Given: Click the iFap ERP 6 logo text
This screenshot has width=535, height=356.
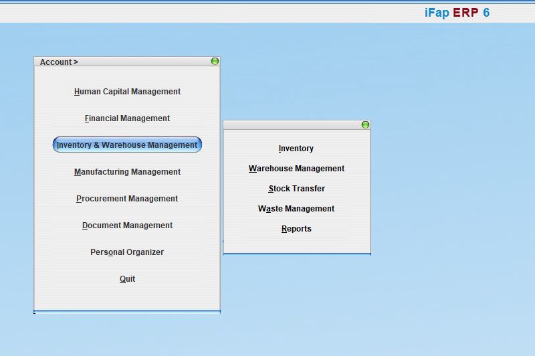Looking at the screenshot, I should point(457,13).
